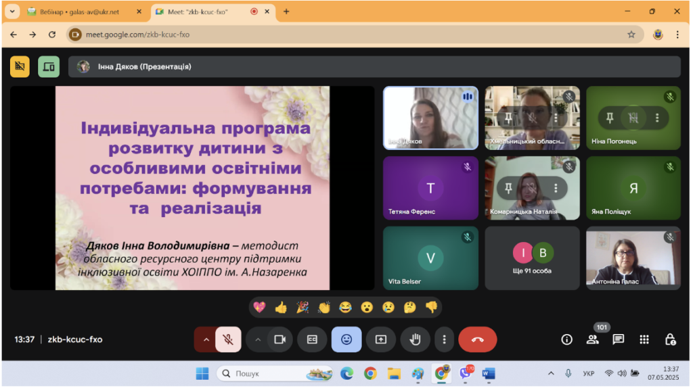The width and height of the screenshot is (693, 388).
Task: Send a thumbs up reaction
Action: pyautogui.click(x=281, y=308)
